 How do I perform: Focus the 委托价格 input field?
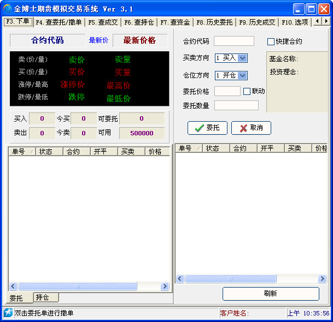[227, 91]
